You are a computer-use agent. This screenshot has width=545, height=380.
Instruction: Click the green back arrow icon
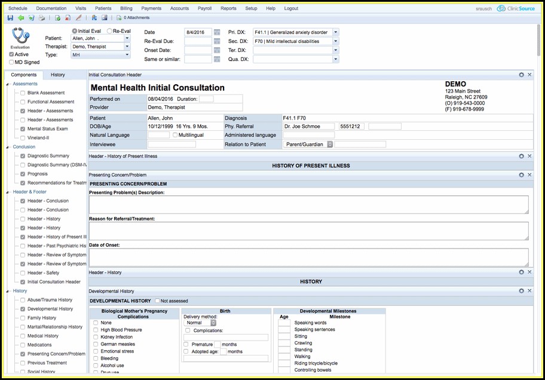click(x=21, y=18)
